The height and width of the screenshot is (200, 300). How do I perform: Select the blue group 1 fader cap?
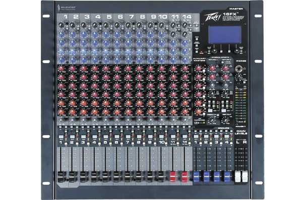196,176
